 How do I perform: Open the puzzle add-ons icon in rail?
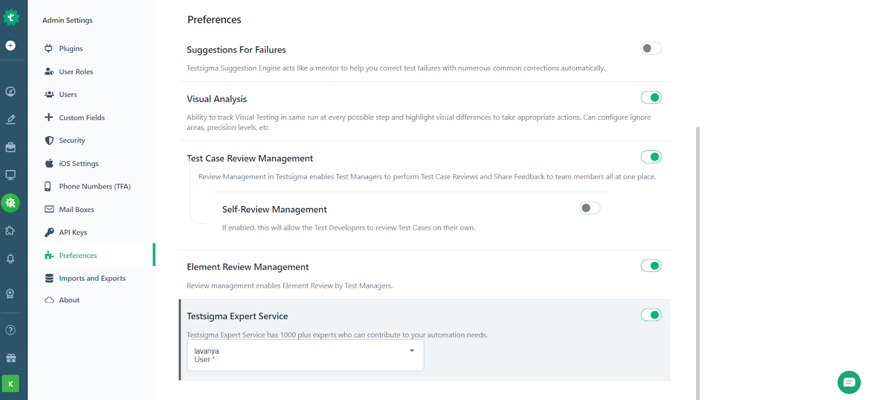[x=10, y=231]
